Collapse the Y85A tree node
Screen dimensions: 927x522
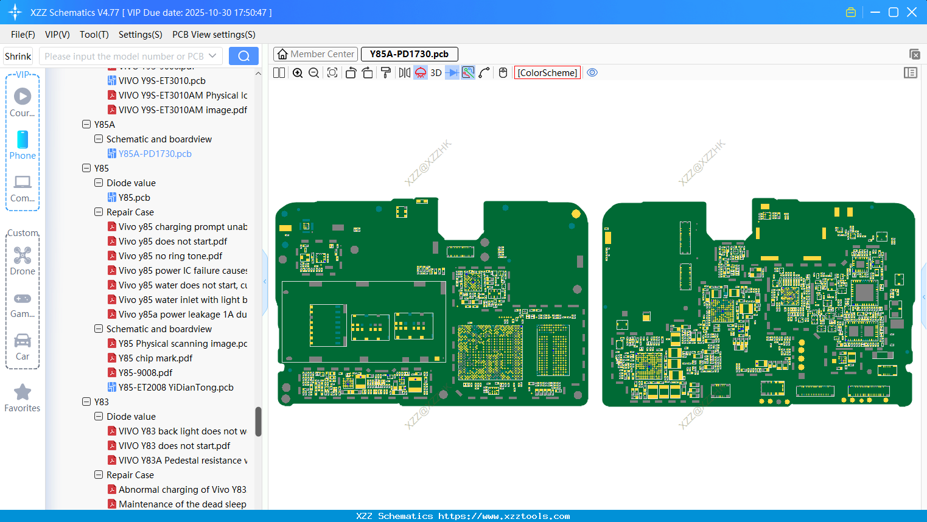tap(86, 125)
